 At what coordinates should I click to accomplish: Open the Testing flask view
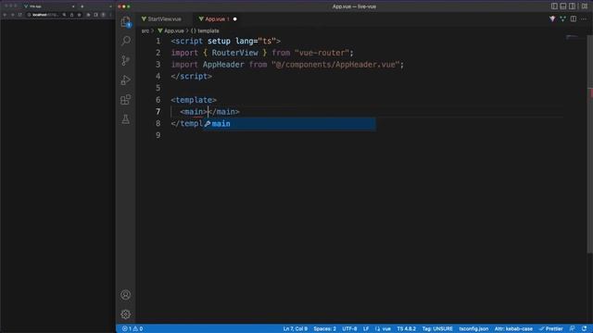pos(126,119)
